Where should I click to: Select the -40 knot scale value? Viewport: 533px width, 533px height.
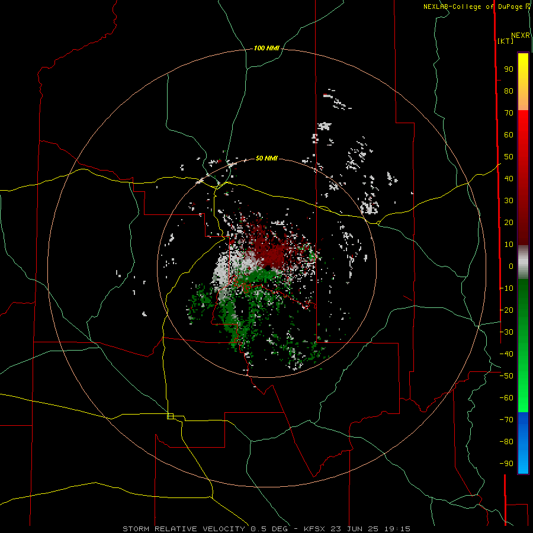click(x=506, y=354)
